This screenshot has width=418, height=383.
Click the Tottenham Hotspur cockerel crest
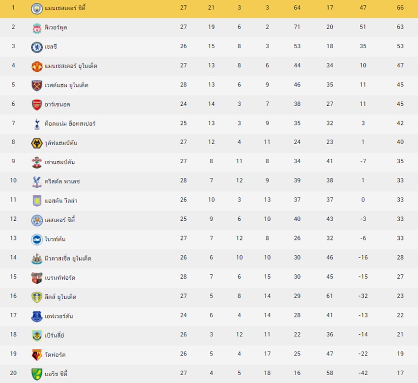tap(37, 124)
